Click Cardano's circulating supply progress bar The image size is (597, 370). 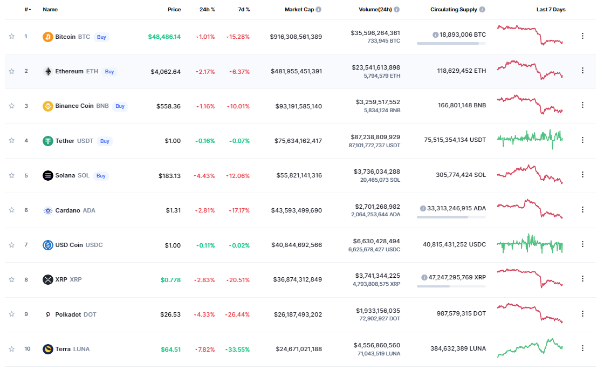click(451, 217)
